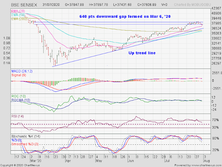Click the BSE SENSEX chart title
The height and width of the screenshot is (167, 222).
(x=24, y=5)
